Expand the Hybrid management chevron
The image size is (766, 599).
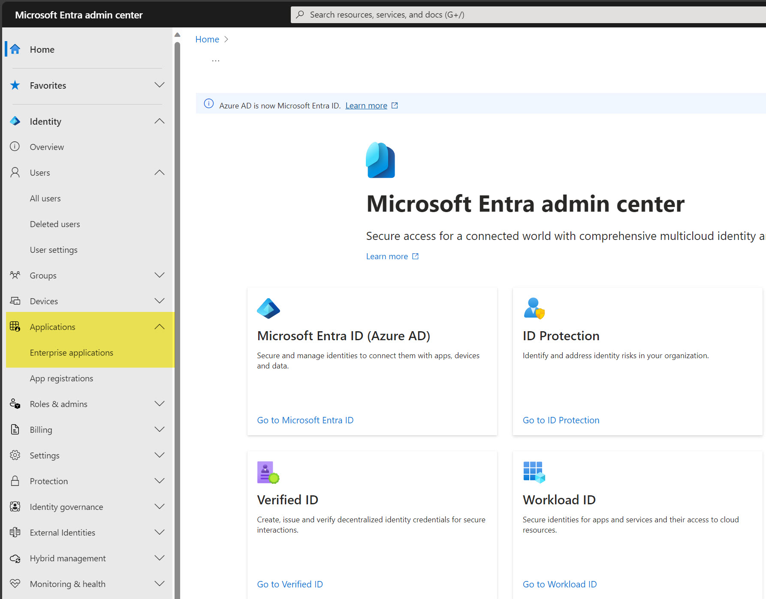coord(160,558)
